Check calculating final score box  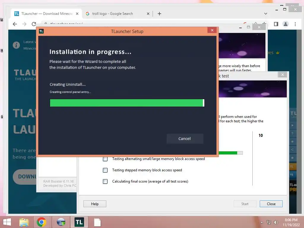point(105,181)
